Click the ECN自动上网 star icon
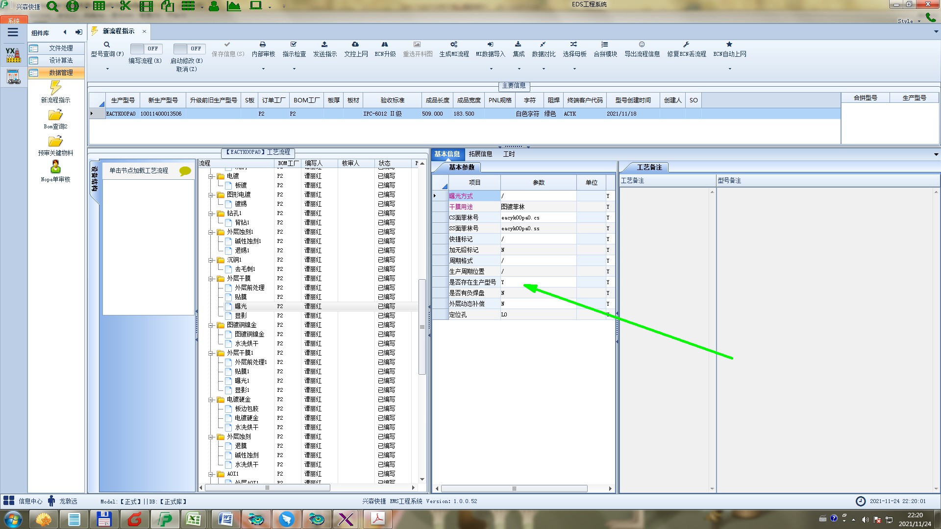The width and height of the screenshot is (941, 529). coord(729,45)
